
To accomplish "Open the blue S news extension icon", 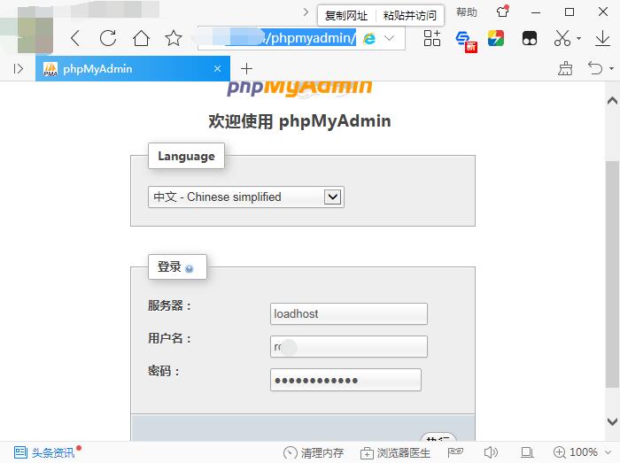I will pos(466,41).
